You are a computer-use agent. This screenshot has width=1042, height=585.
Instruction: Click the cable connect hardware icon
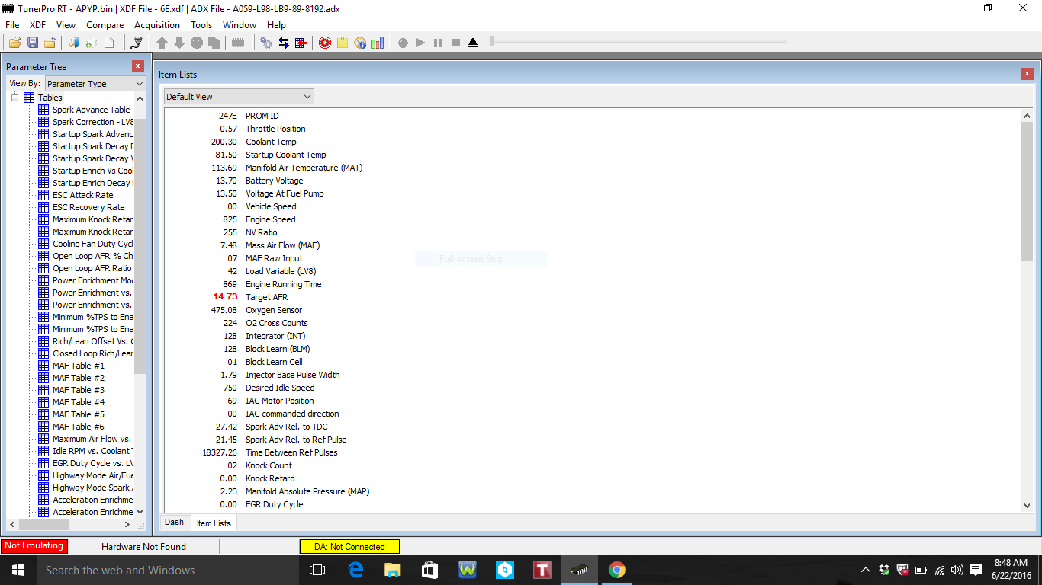pos(137,43)
